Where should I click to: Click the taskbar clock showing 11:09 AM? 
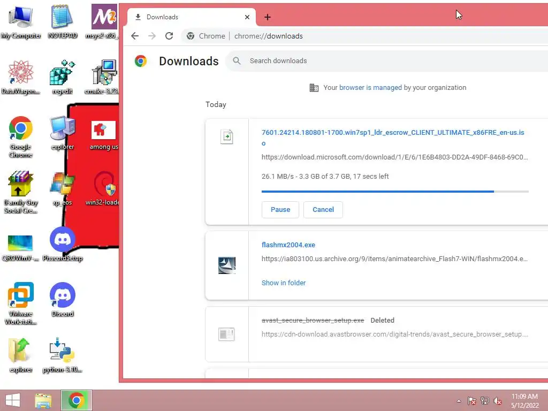pos(524,400)
